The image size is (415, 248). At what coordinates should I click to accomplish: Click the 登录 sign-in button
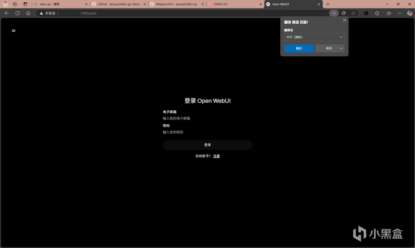click(207, 145)
